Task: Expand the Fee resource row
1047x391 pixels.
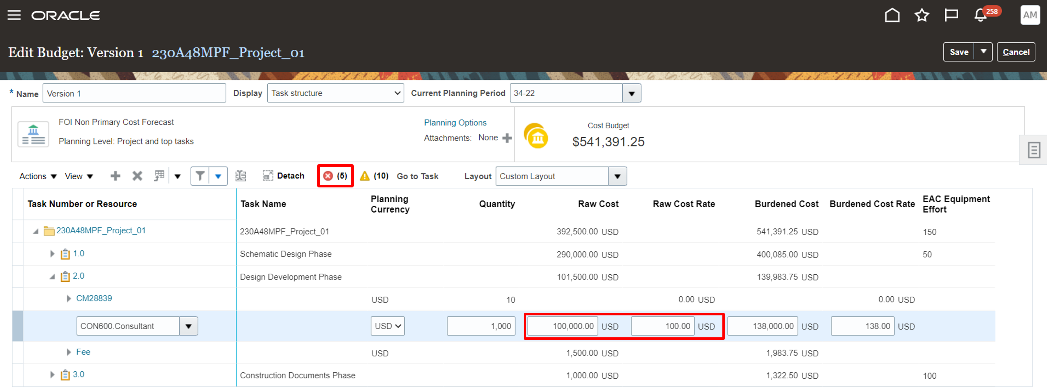Action: [69, 352]
